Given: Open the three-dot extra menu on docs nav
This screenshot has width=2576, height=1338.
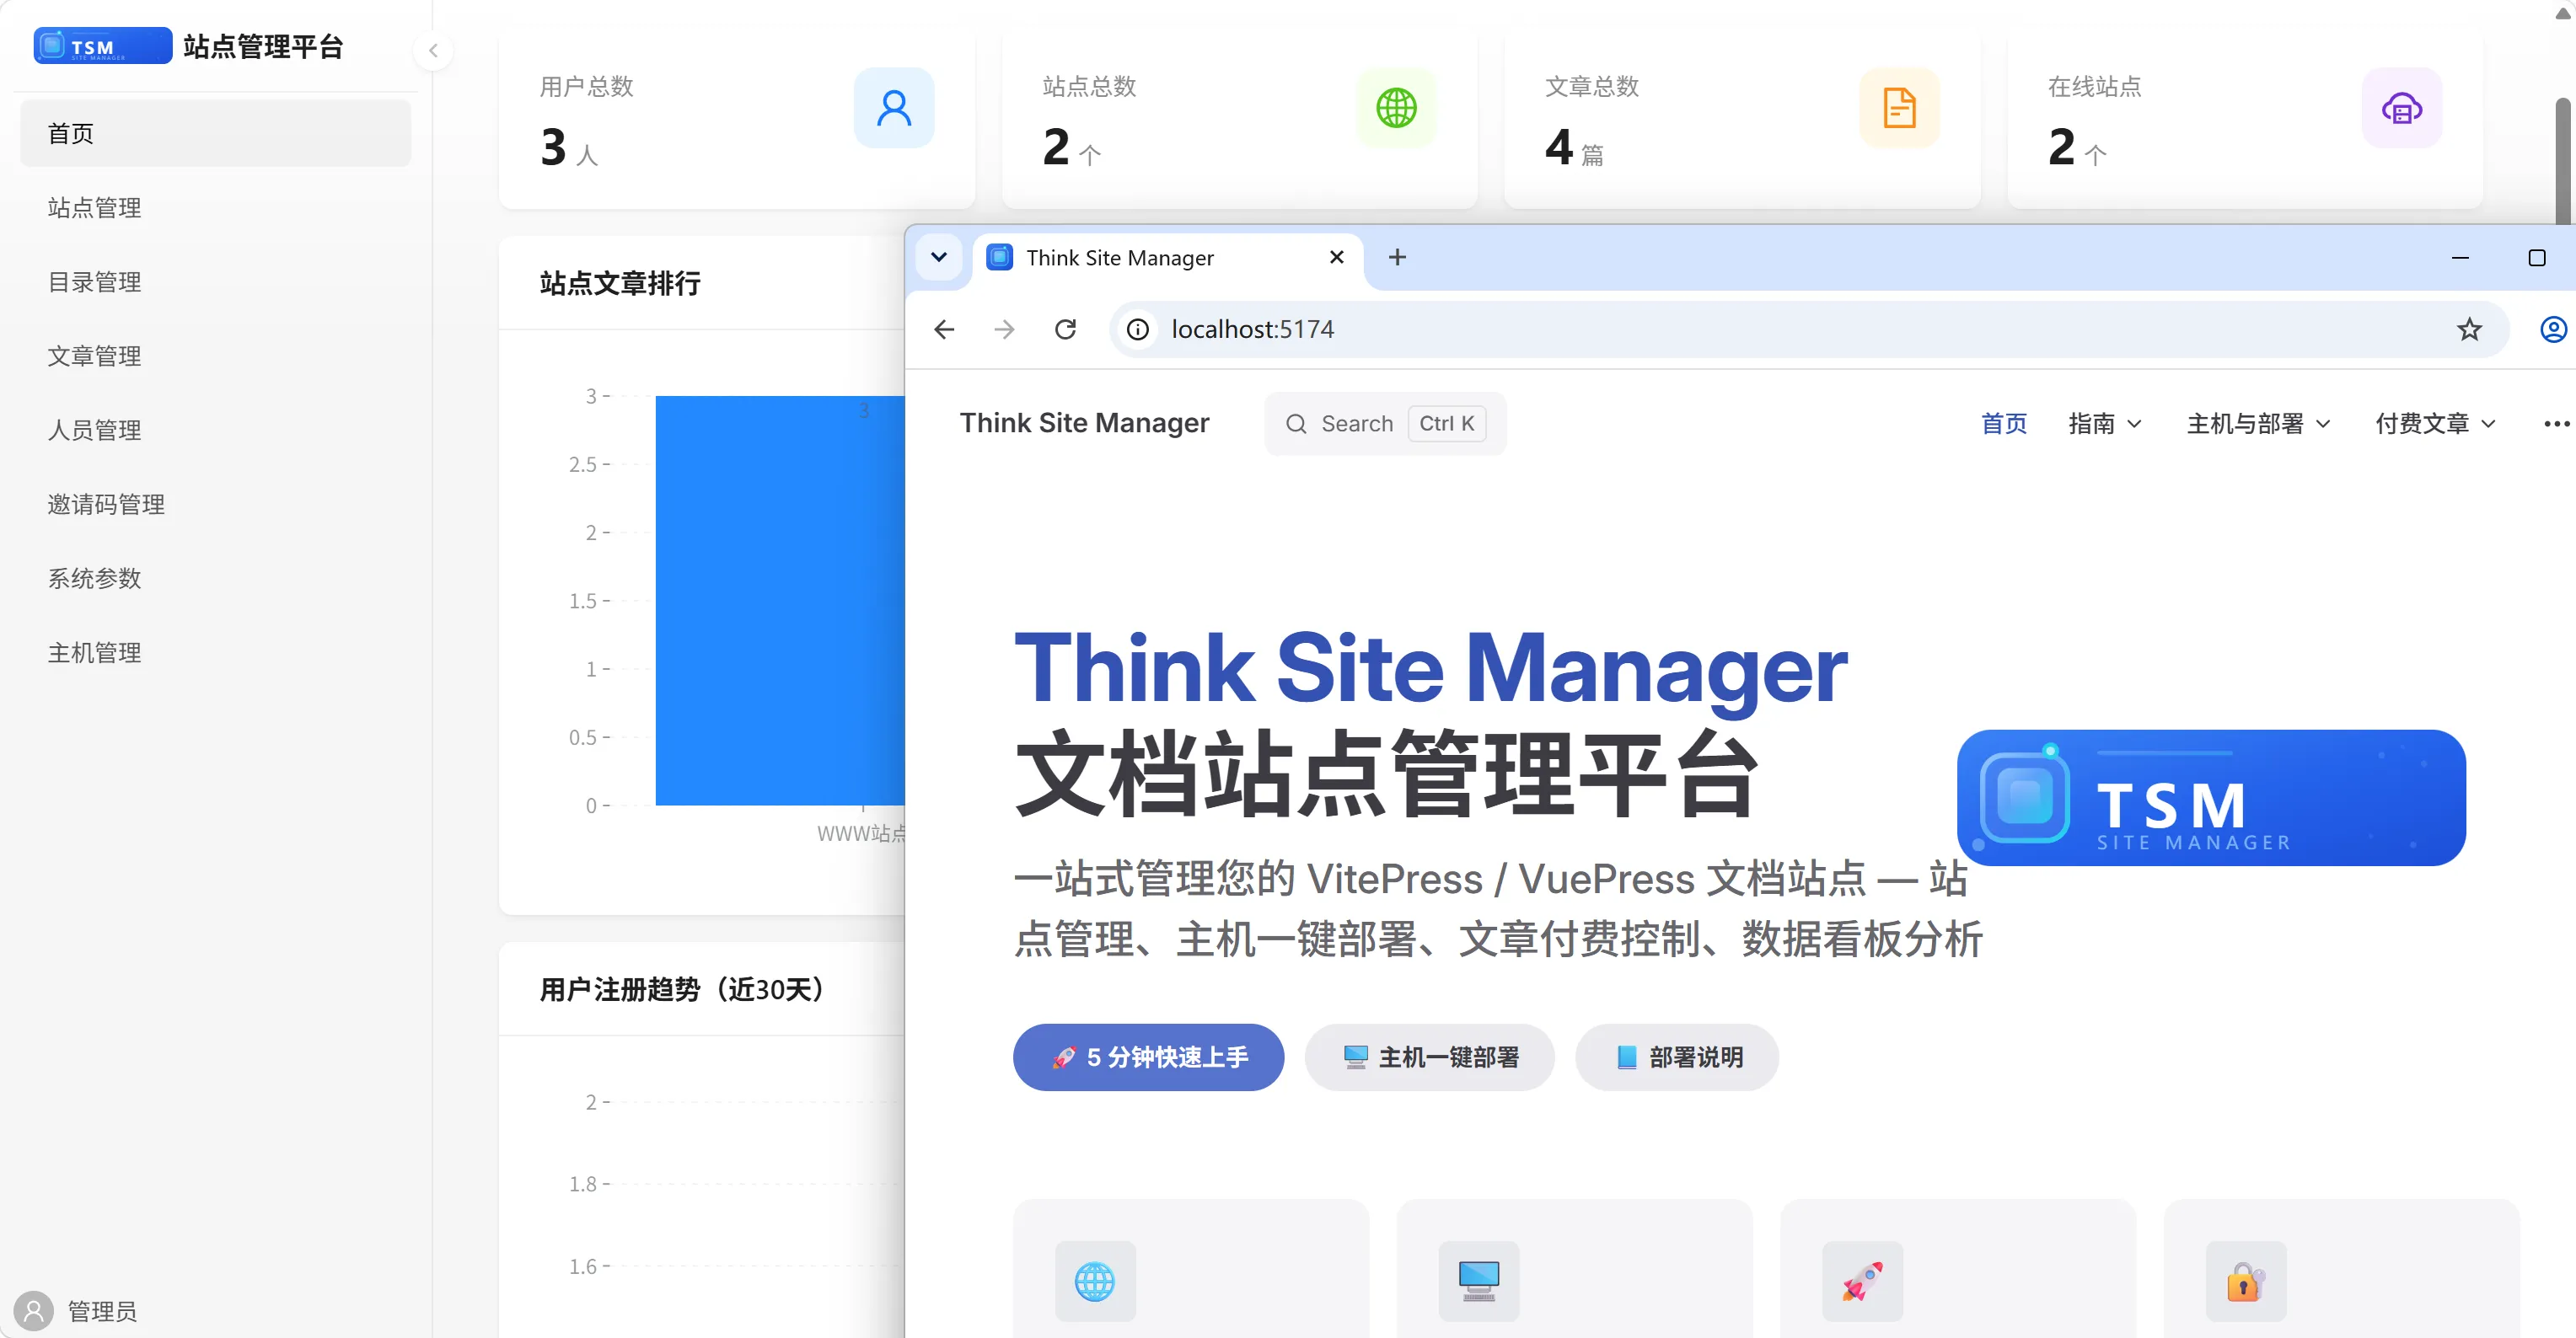Looking at the screenshot, I should [2557, 424].
